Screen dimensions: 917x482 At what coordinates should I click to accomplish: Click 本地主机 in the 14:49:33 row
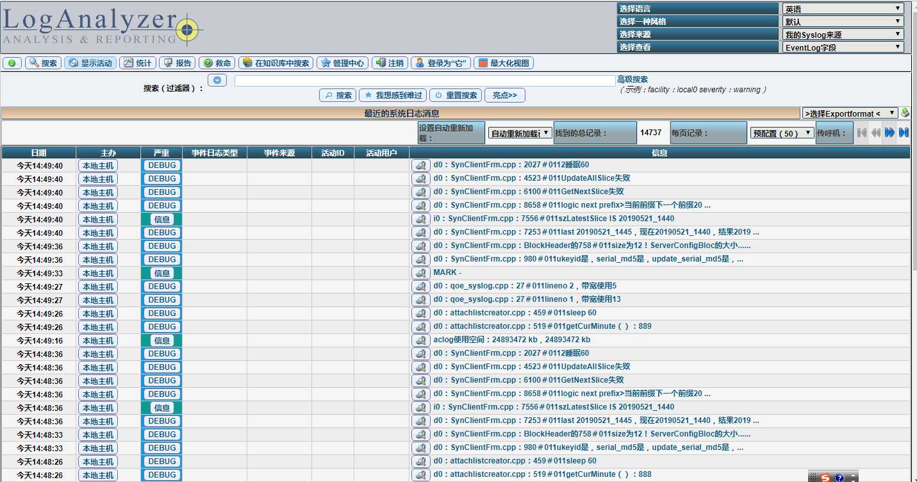(98, 273)
